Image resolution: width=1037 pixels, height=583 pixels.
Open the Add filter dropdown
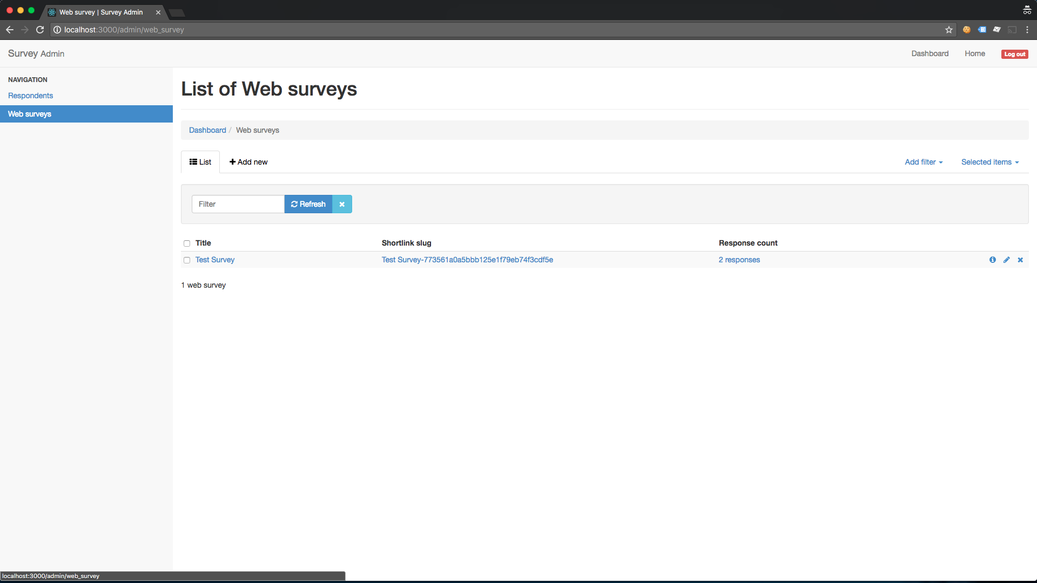(x=924, y=162)
